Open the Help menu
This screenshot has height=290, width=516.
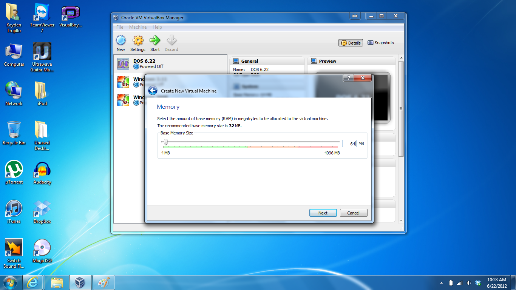point(157,27)
